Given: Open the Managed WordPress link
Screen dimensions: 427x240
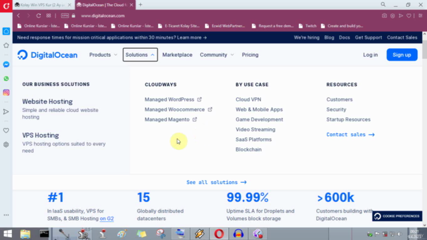Looking at the screenshot, I should pyautogui.click(x=173, y=99).
